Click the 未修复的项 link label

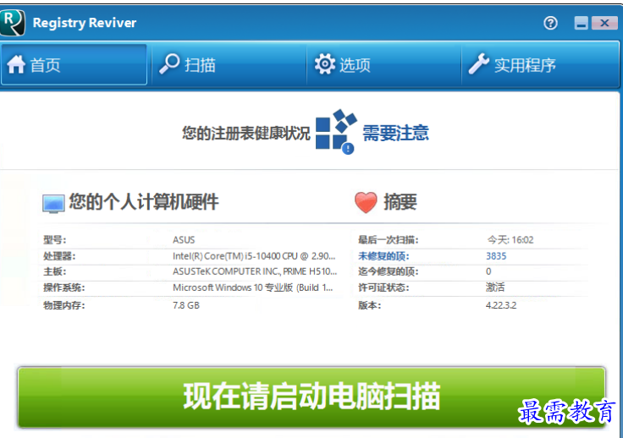[383, 256]
